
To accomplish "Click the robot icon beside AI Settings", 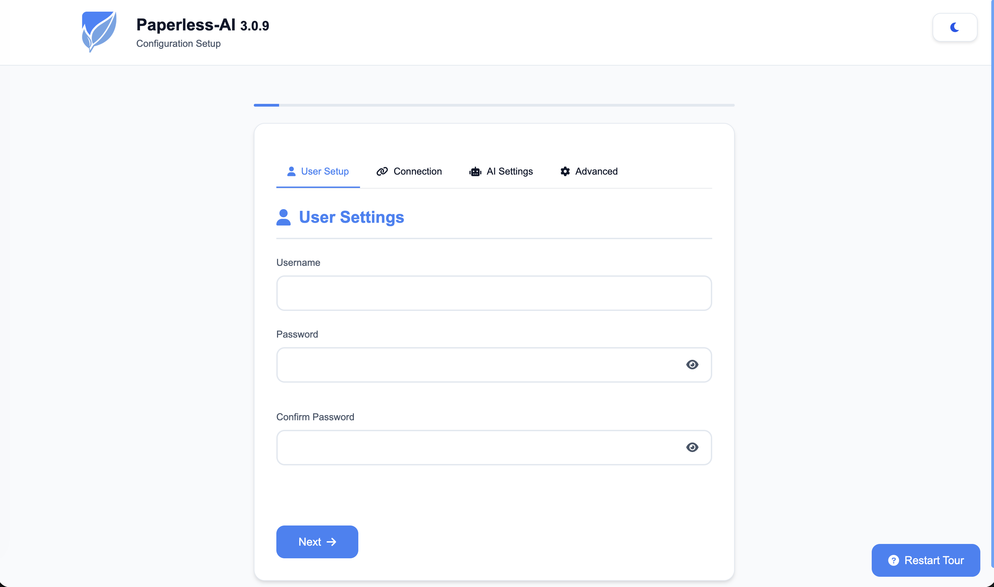I will coord(475,171).
